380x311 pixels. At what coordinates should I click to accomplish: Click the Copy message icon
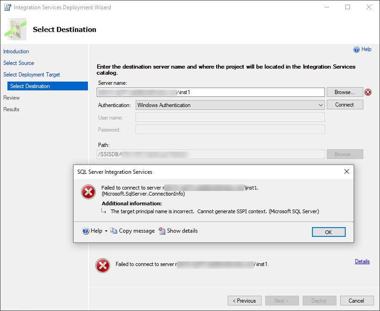[x=114, y=231]
